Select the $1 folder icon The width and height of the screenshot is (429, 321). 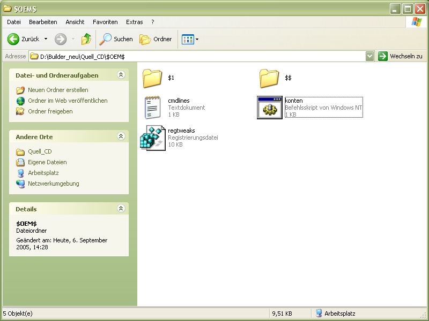pos(152,78)
